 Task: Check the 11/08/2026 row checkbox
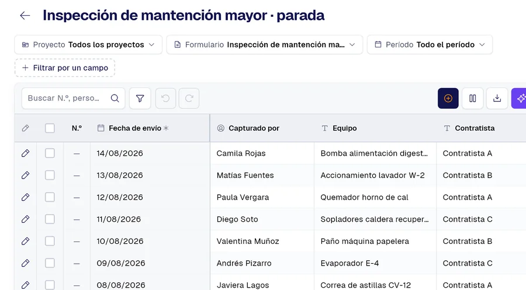point(50,219)
